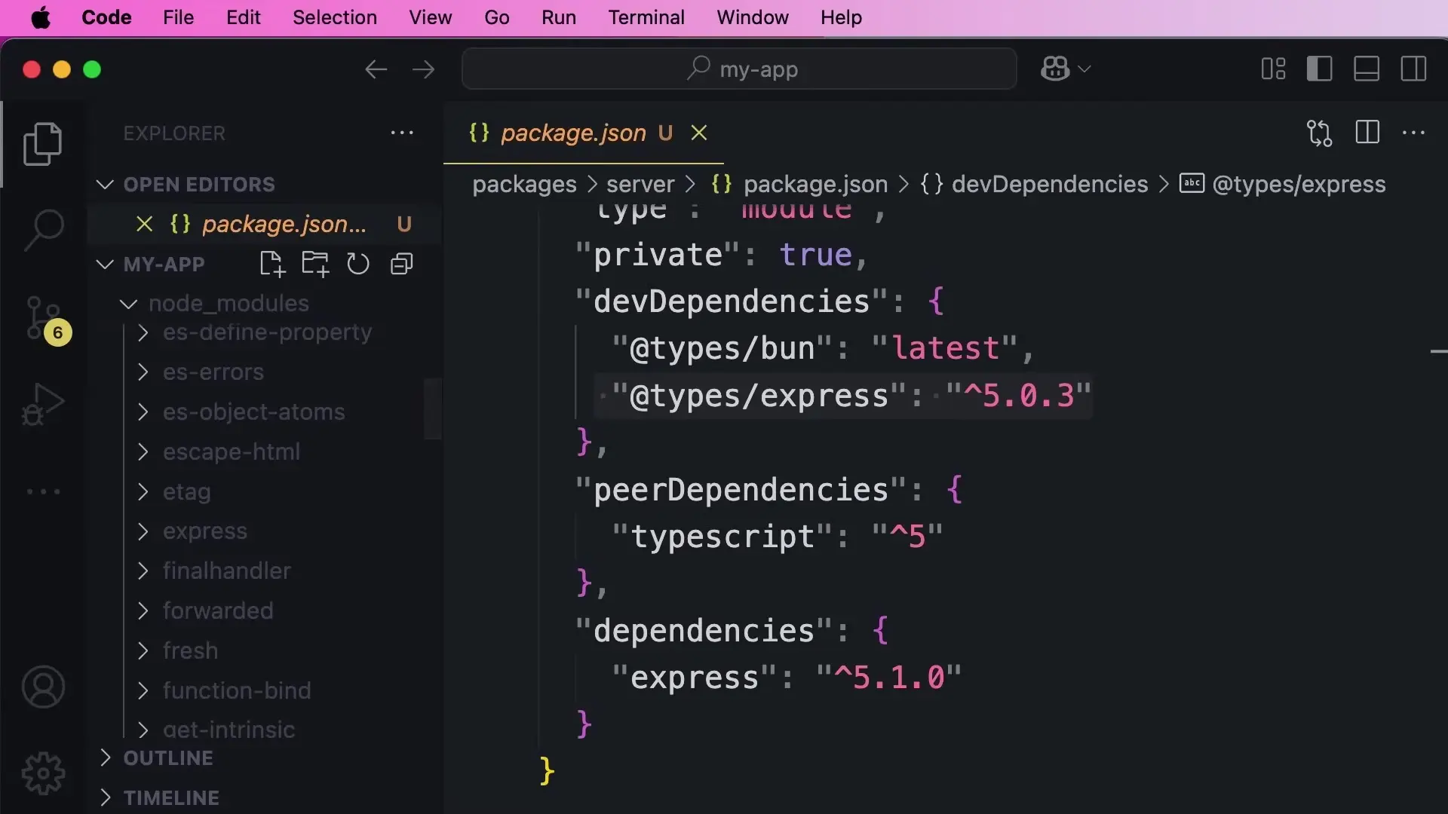
Task: Toggle the secondary sidebar visibility
Action: coord(1413,69)
